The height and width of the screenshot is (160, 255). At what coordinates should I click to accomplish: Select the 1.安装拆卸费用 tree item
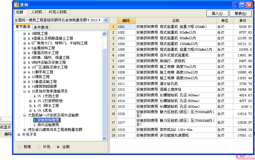point(47,120)
